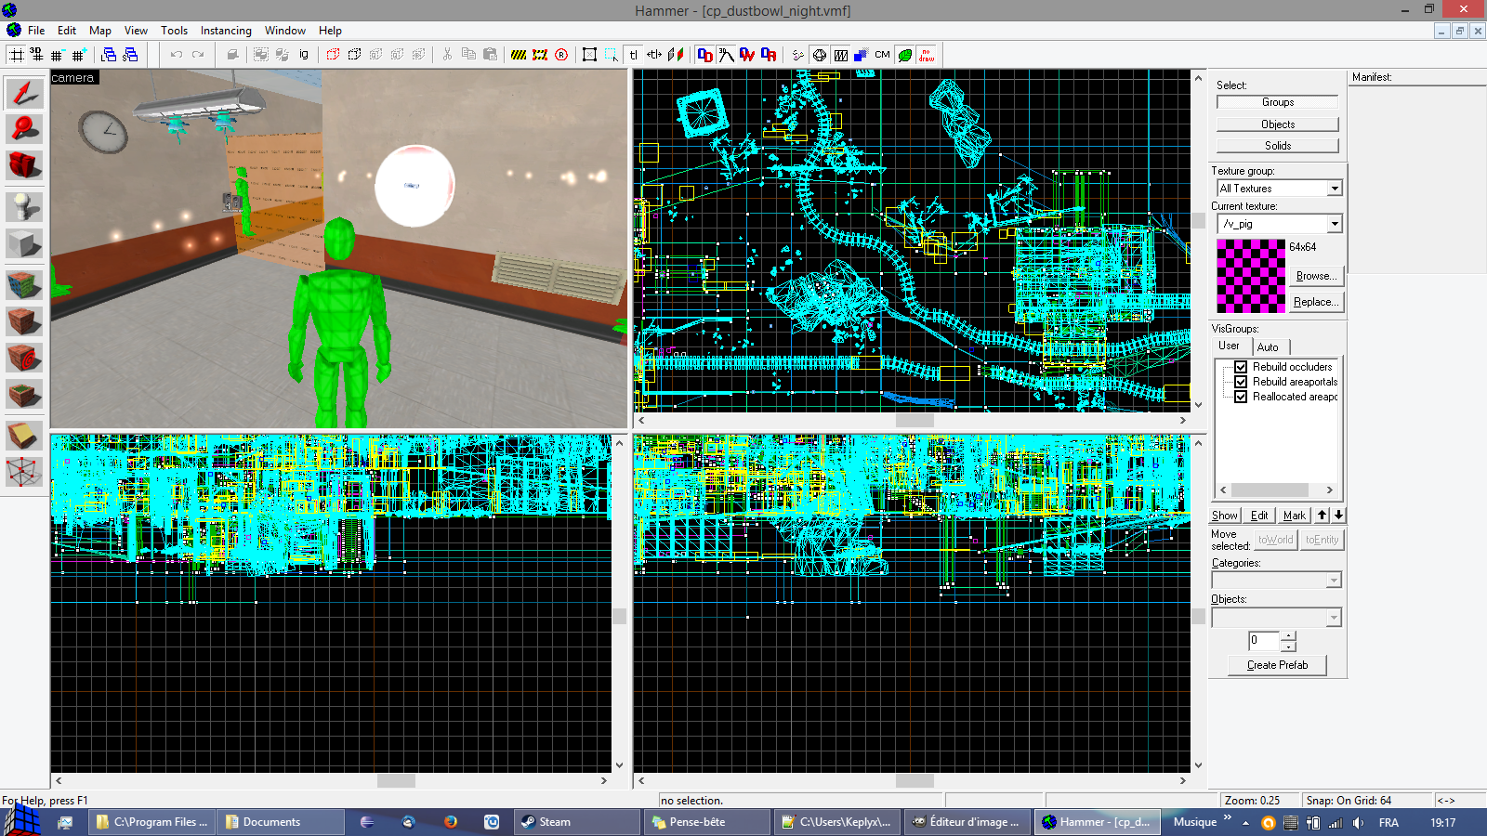The width and height of the screenshot is (1487, 836).
Task: Click the smaller grid size icon
Action: pyautogui.click(x=58, y=55)
